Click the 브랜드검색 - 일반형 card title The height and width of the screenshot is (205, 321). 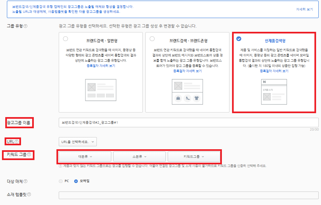tap(102, 41)
